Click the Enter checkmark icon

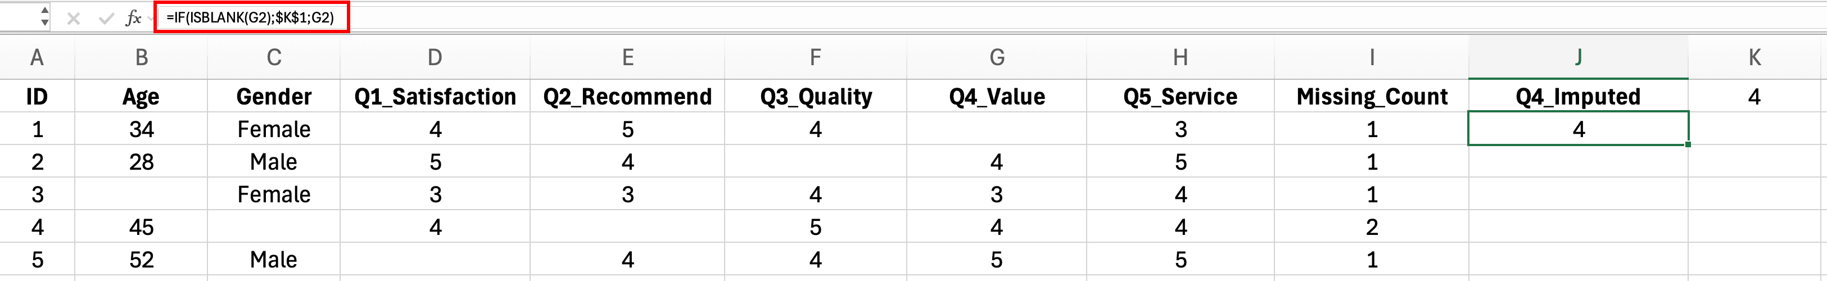[106, 19]
